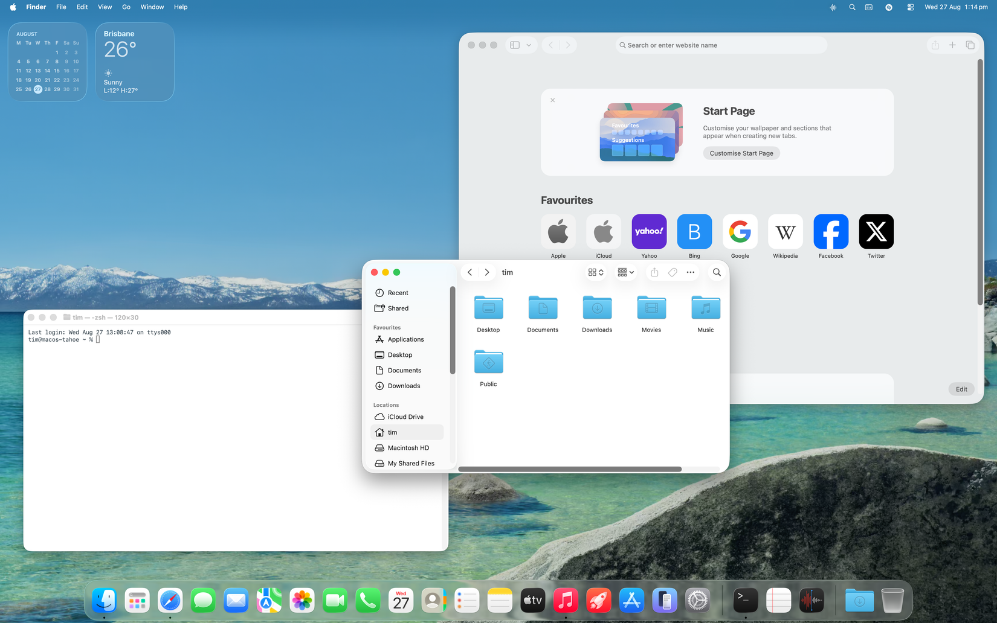997x623 pixels.
Task: Open the Go menu
Action: pyautogui.click(x=126, y=7)
